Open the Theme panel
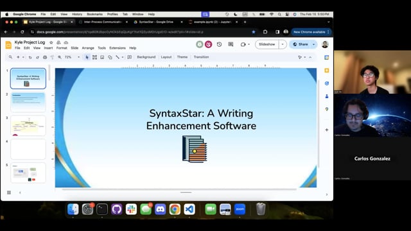This screenshot has width=411, height=231. 182,57
